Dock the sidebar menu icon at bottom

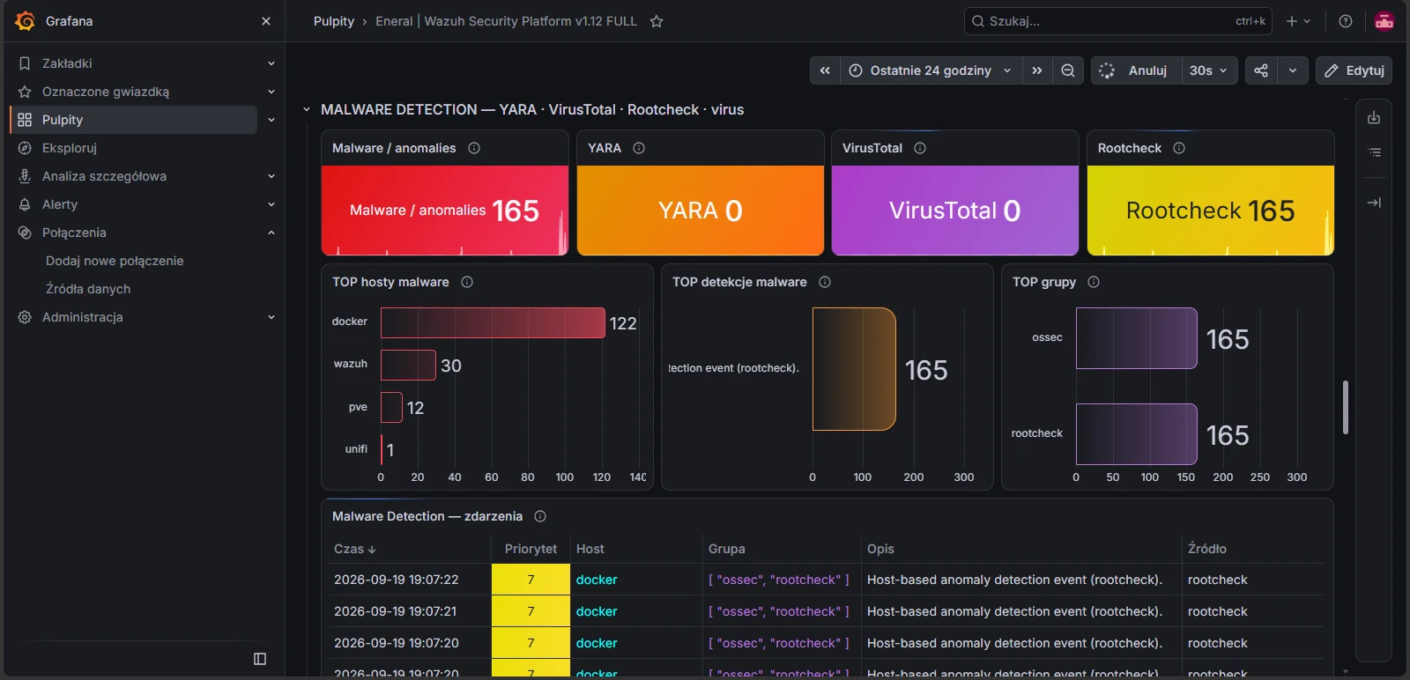point(260,659)
